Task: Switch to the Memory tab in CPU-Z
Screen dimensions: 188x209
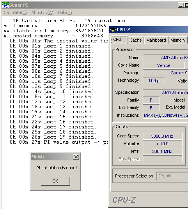Action: click(x=178, y=40)
